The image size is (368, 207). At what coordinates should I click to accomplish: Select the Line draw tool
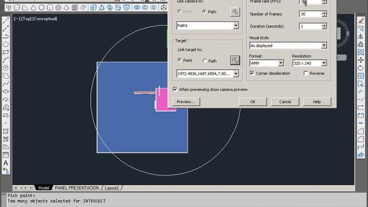point(6,21)
